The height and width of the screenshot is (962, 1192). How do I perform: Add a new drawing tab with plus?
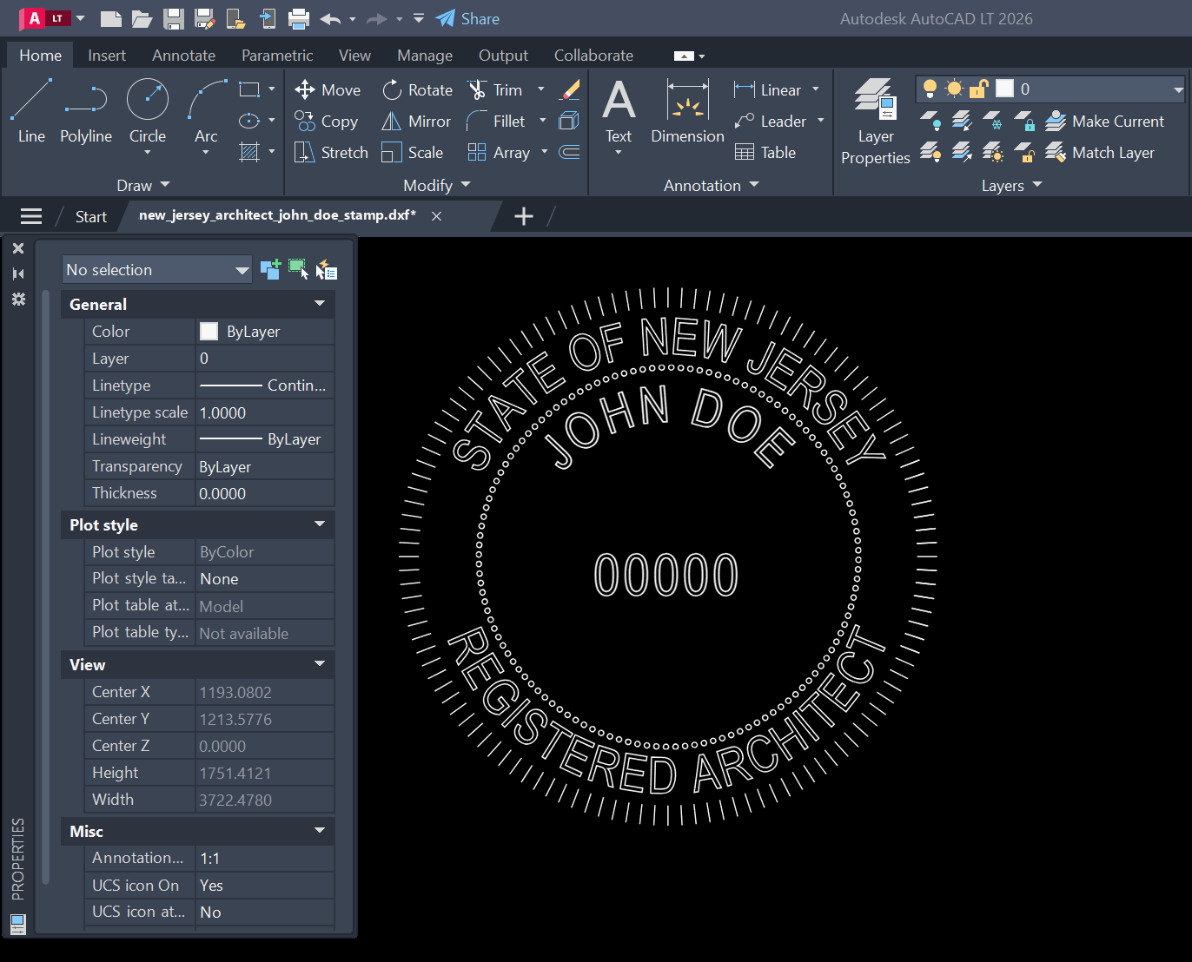(524, 216)
